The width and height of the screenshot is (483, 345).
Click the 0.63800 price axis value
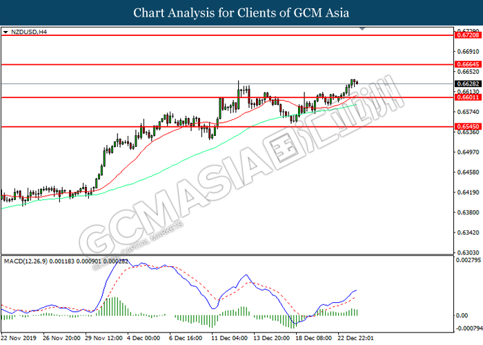(x=469, y=213)
